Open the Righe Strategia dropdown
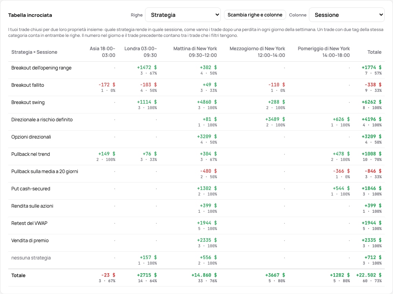Screen dimensions: 393x294 coord(183,15)
